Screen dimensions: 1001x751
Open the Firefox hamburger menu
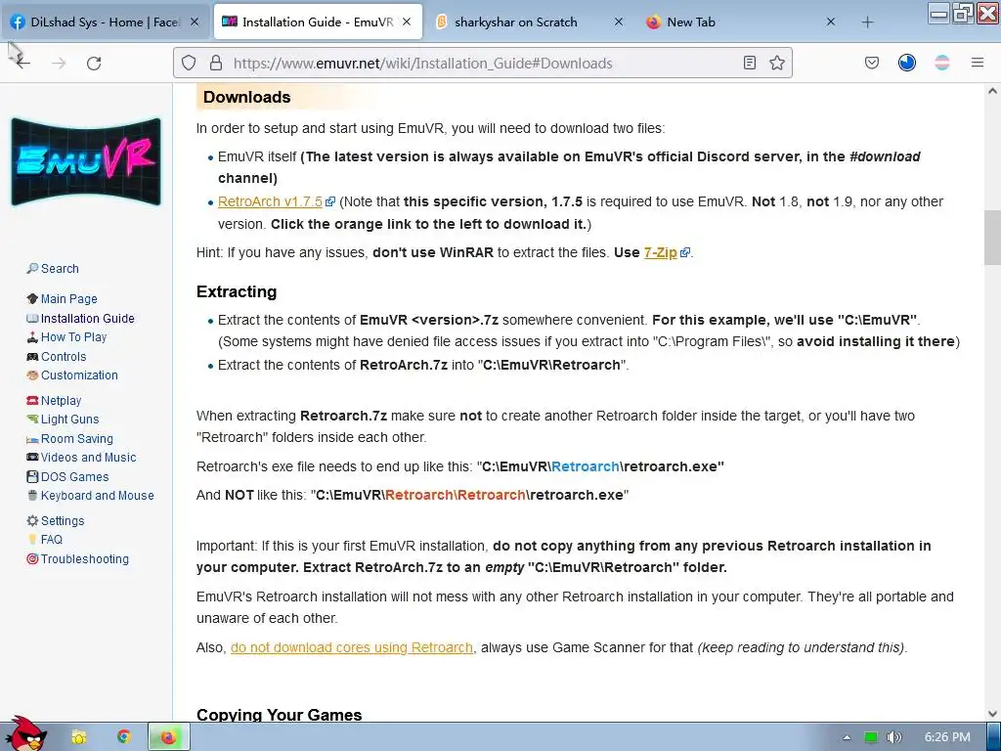pyautogui.click(x=977, y=63)
